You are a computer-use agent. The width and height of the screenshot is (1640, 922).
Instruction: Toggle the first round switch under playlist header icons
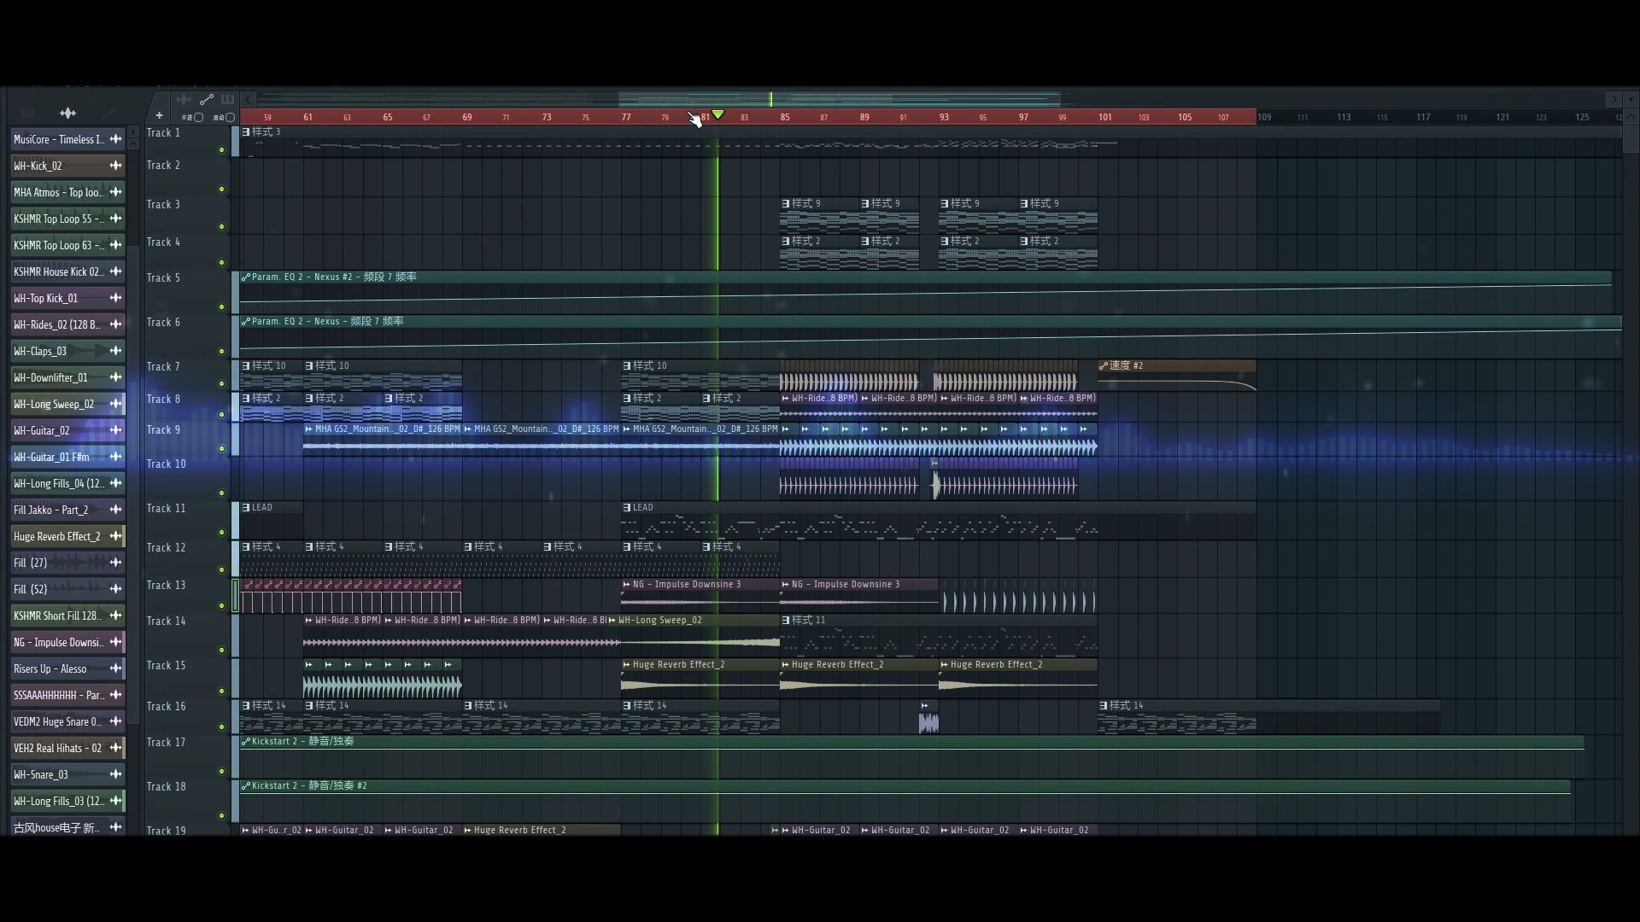click(199, 118)
